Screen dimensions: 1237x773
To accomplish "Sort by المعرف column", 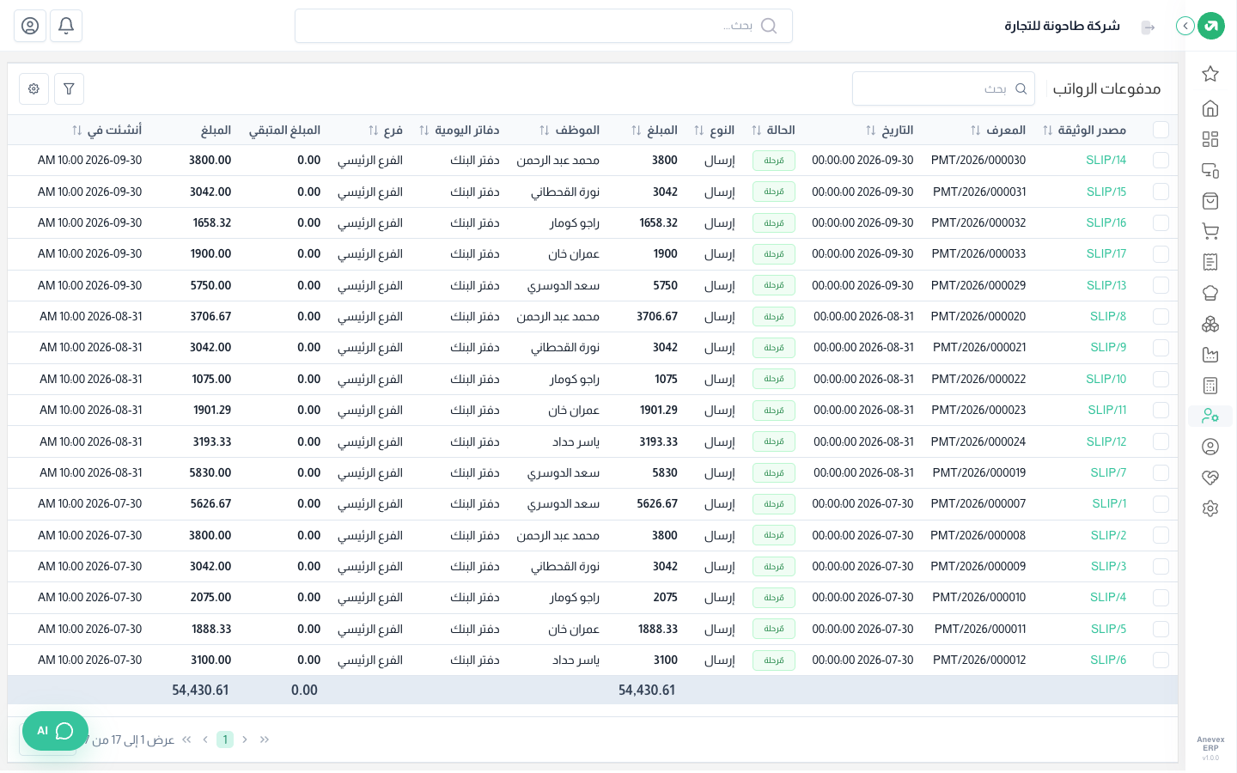I will click(x=975, y=131).
